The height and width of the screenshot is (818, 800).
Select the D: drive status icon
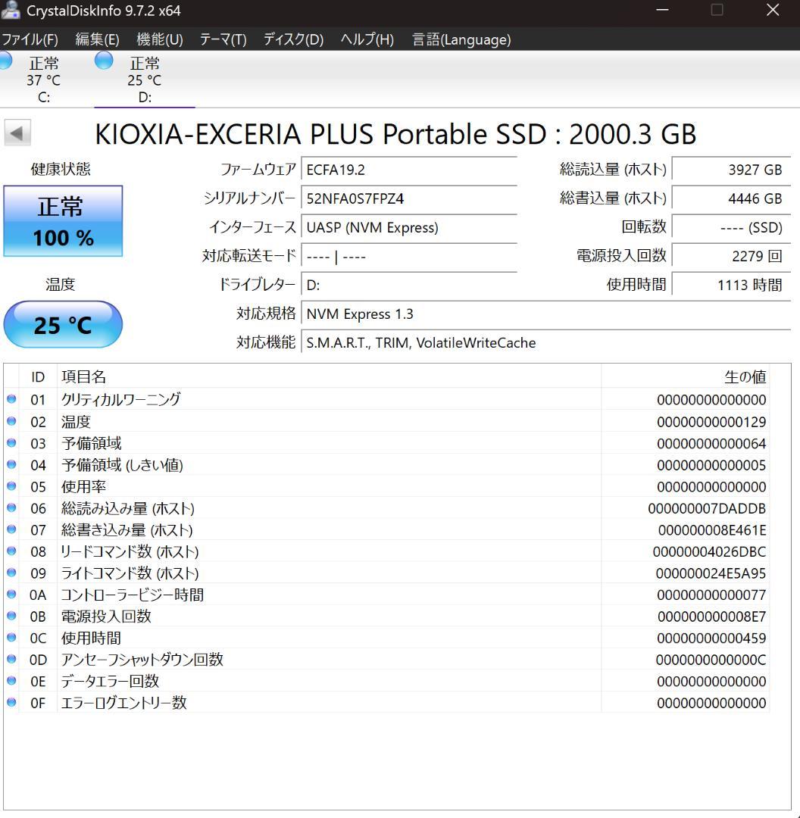coord(103,62)
